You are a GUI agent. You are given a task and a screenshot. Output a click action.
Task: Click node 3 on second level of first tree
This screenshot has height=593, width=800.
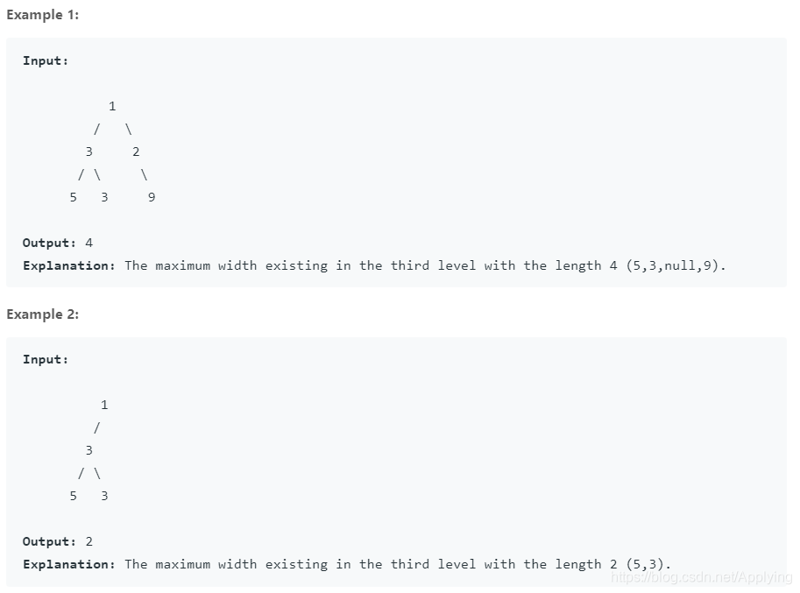88,152
